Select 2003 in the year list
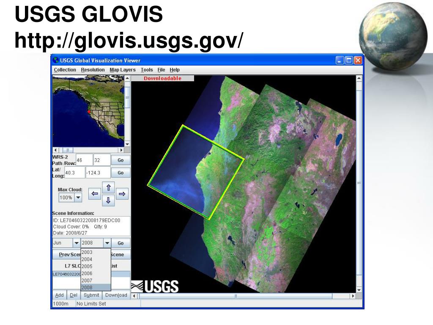This screenshot has width=433, height=325. coord(96,252)
